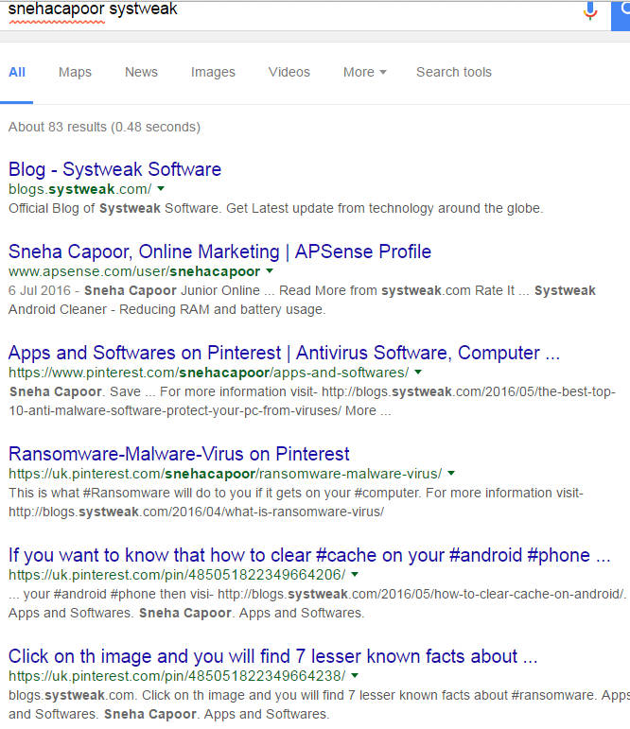Open Ransomware-Malware-Virus on Pinterest link
This screenshot has width=630, height=729.
179,454
